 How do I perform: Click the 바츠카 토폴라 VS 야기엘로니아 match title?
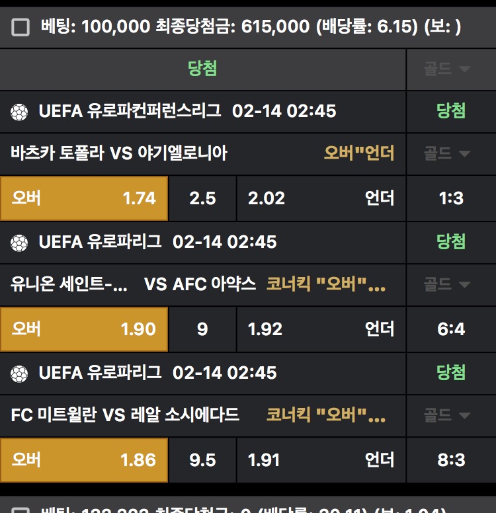pos(119,153)
